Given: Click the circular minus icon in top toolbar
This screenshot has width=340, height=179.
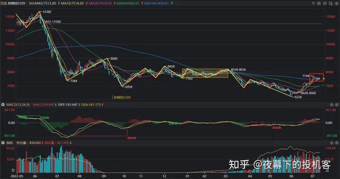Looking at the screenshot, I should click(x=324, y=3).
